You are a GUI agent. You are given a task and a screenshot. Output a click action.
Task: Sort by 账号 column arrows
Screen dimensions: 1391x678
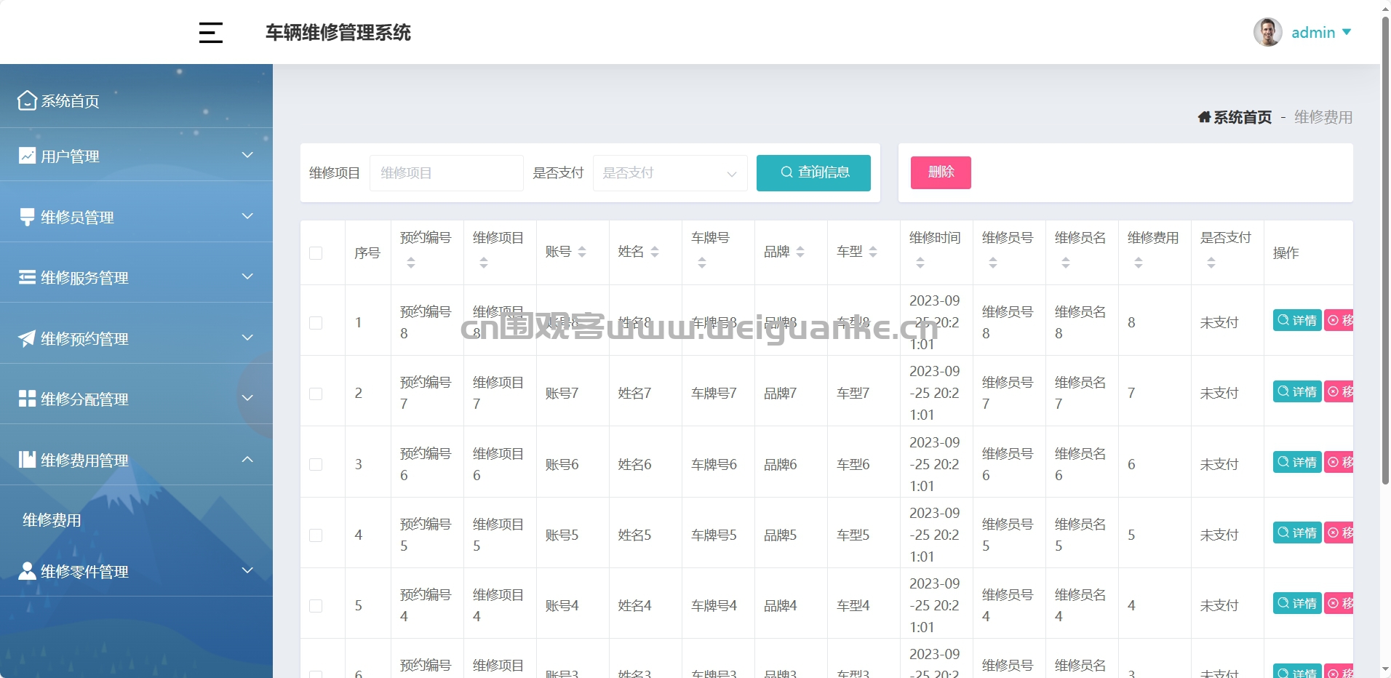click(x=582, y=252)
